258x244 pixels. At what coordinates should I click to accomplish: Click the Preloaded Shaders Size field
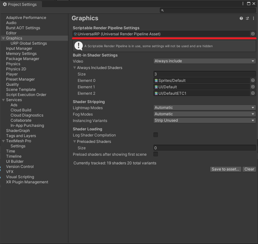tap(204, 147)
